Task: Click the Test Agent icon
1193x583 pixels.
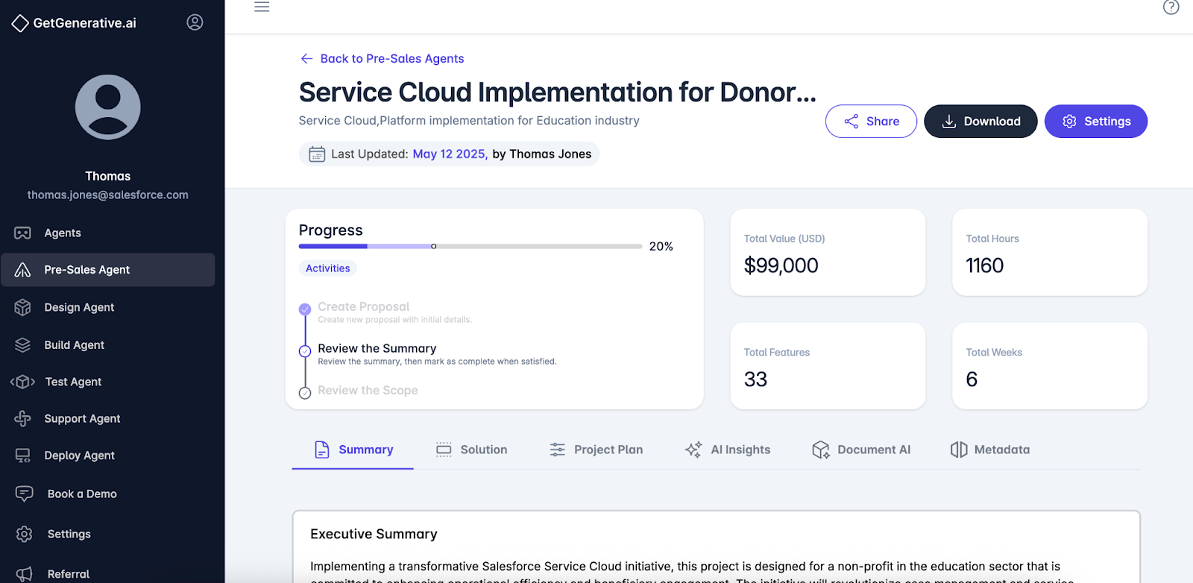Action: pos(23,382)
